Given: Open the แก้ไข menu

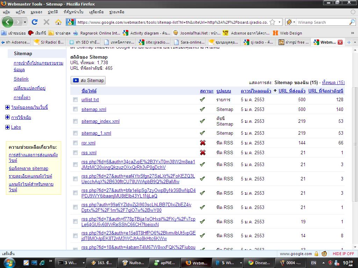Looking at the screenshot, I should (20, 12).
